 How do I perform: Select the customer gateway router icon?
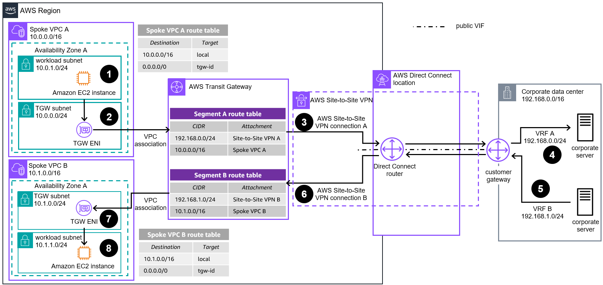tap(498, 150)
